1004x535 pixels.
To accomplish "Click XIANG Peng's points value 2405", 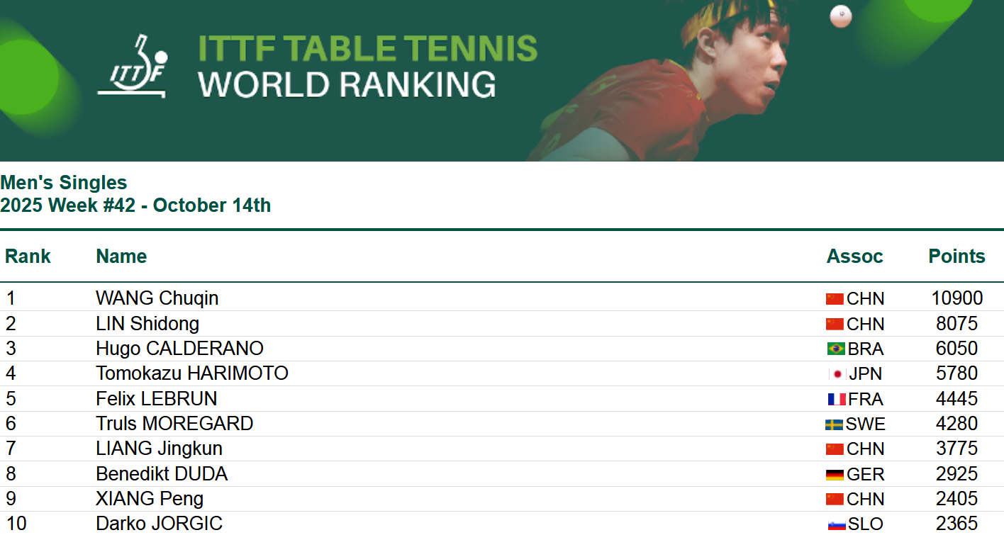I will coord(956,499).
